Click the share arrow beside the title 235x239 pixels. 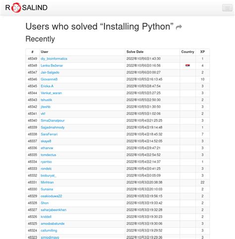point(179,27)
